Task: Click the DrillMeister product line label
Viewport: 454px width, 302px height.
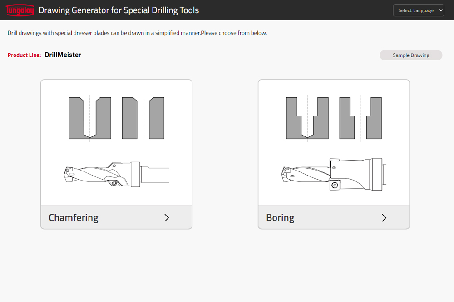Action: pos(63,55)
